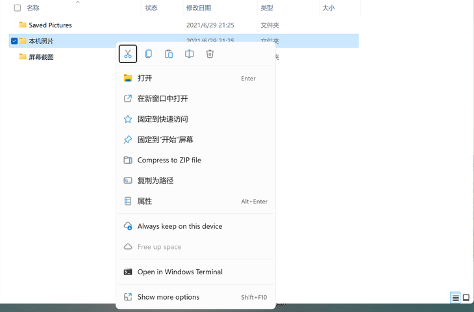The height and width of the screenshot is (312, 474).
Task: Click the Cut scissors icon
Action: tap(128, 54)
